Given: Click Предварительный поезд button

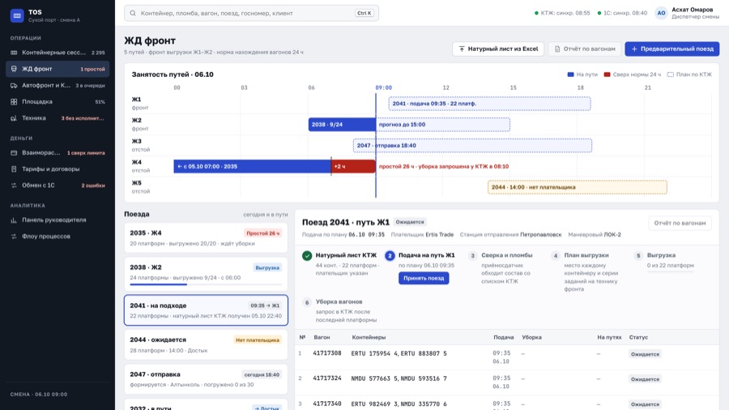Looking at the screenshot, I should tap(671, 49).
